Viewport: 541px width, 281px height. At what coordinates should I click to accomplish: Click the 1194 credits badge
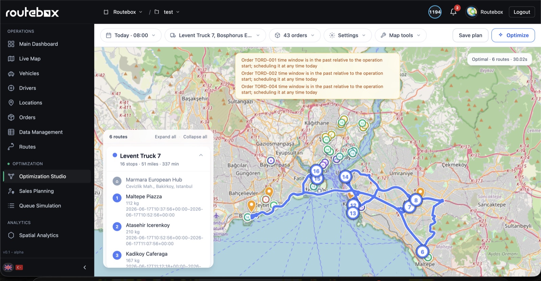435,12
